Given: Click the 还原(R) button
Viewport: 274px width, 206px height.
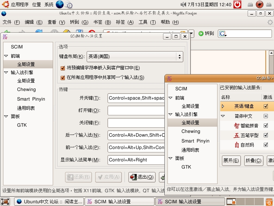Looking at the screenshot, I should click(78, 177).
